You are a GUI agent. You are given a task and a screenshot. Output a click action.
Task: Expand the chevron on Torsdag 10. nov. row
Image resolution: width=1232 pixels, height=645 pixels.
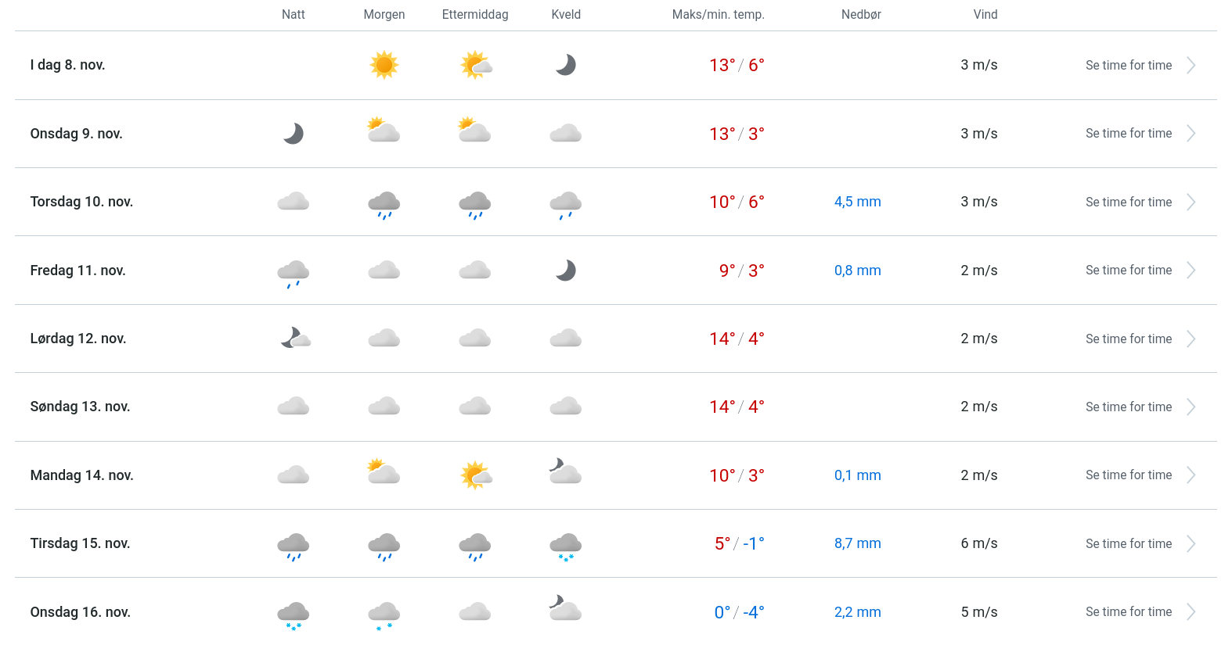coord(1191,202)
